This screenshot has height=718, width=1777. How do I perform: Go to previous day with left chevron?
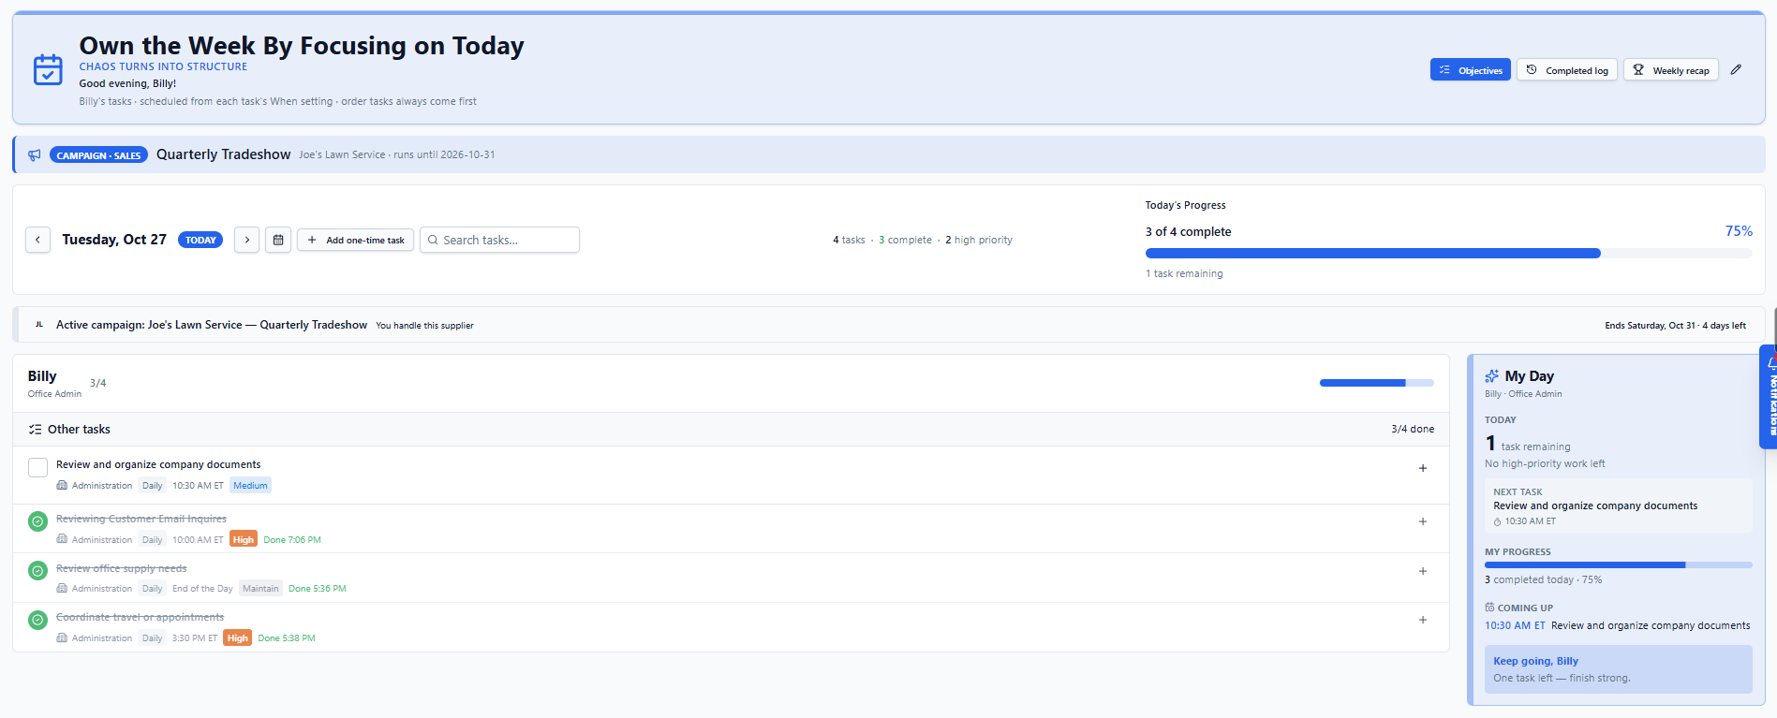point(37,240)
